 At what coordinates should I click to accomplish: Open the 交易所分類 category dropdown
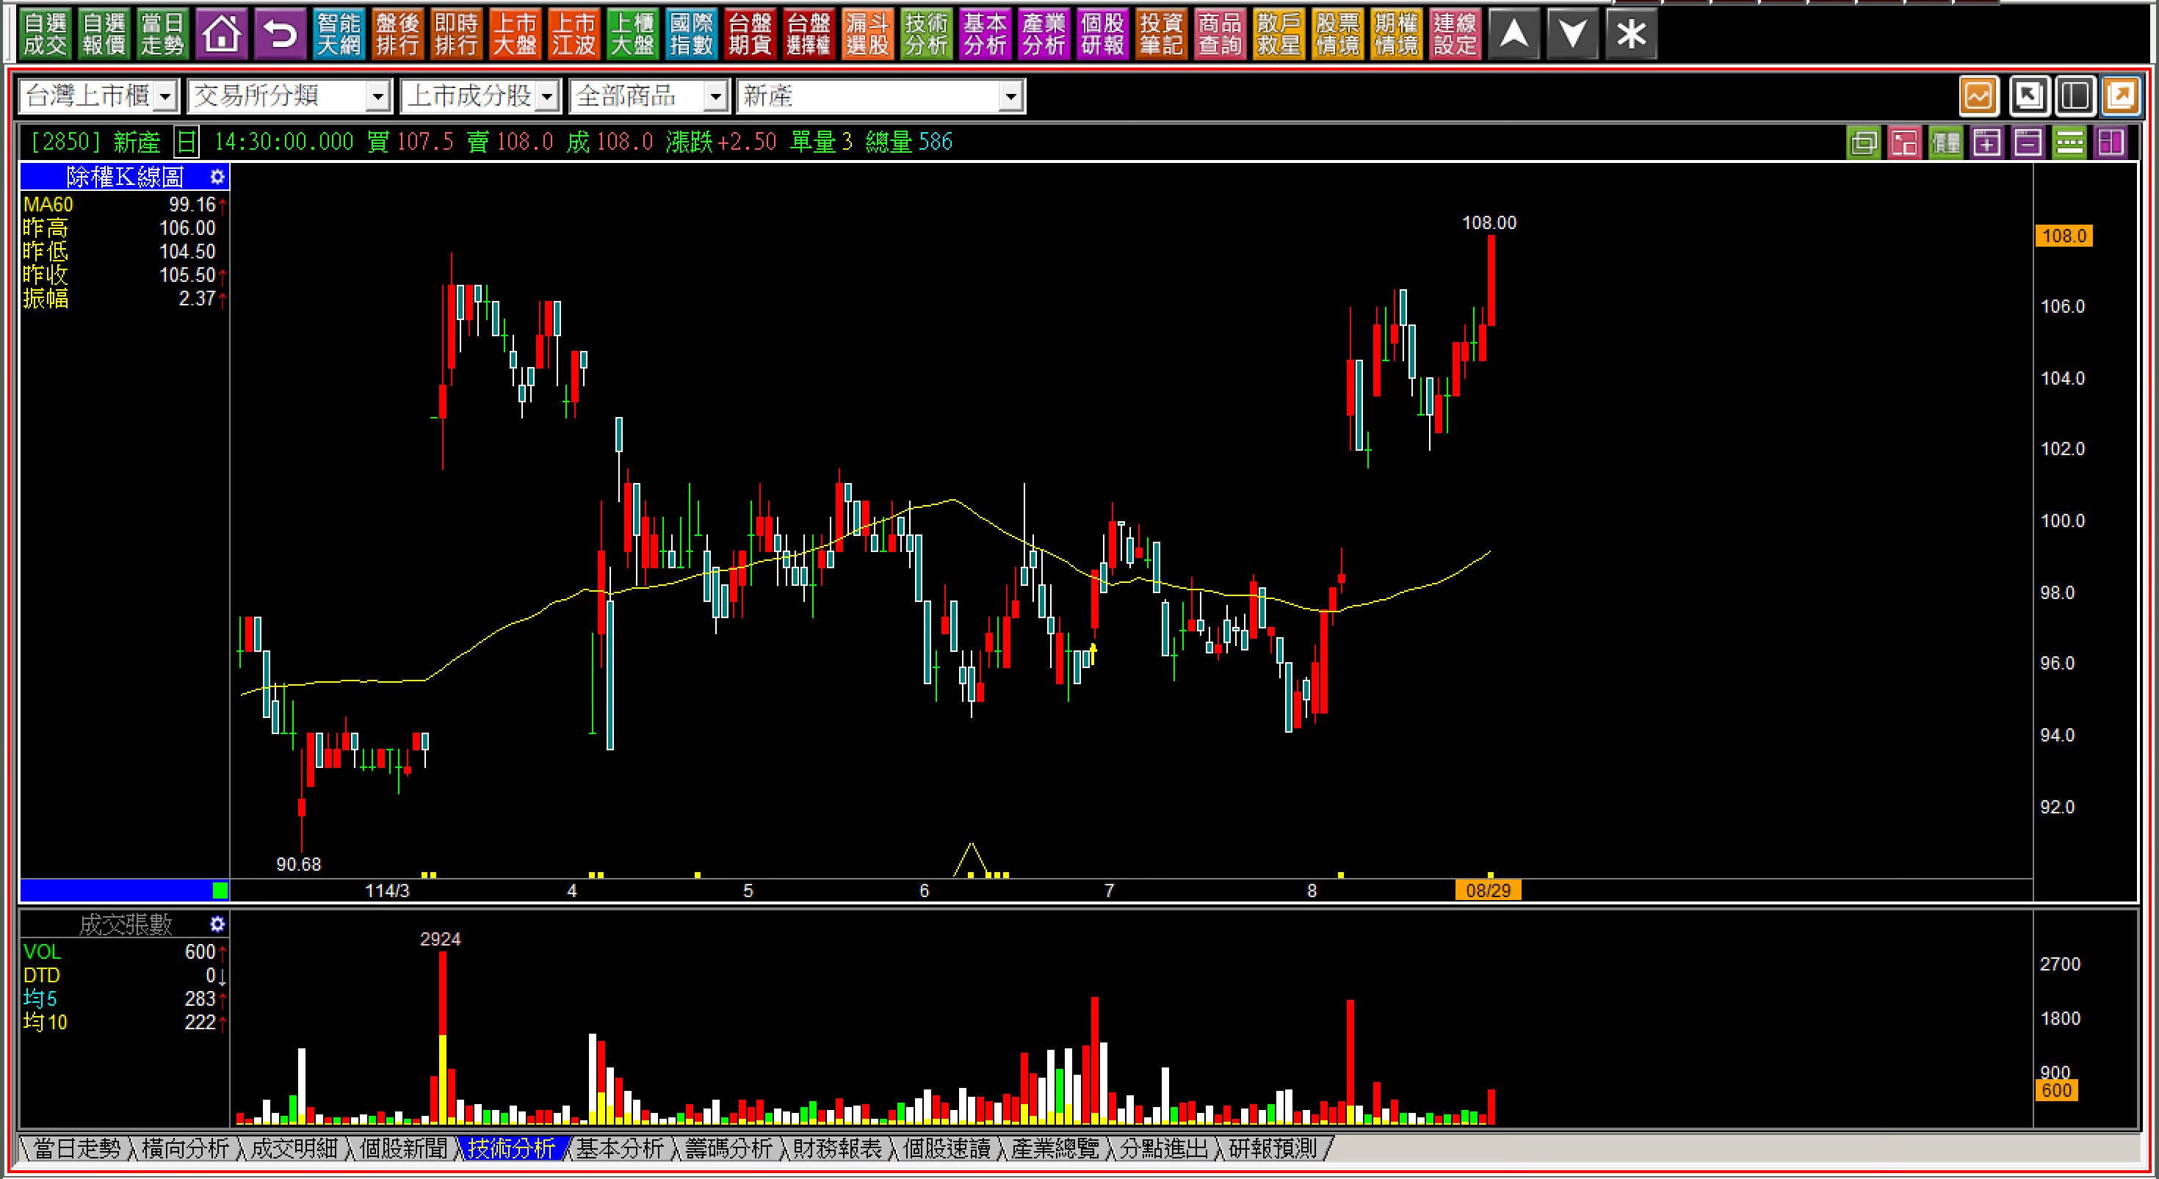pos(378,97)
